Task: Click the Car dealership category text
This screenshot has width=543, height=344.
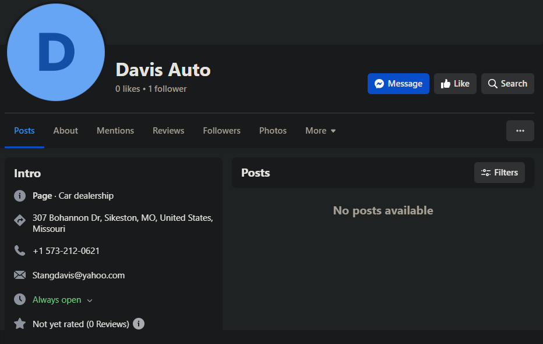Action: click(86, 196)
